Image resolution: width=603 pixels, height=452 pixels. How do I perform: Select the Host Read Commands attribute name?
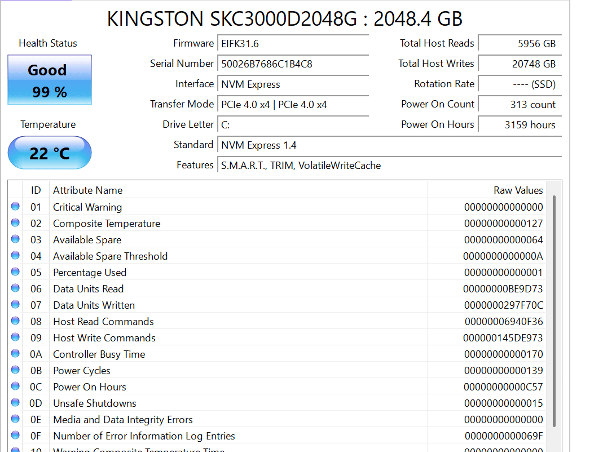[x=103, y=322]
